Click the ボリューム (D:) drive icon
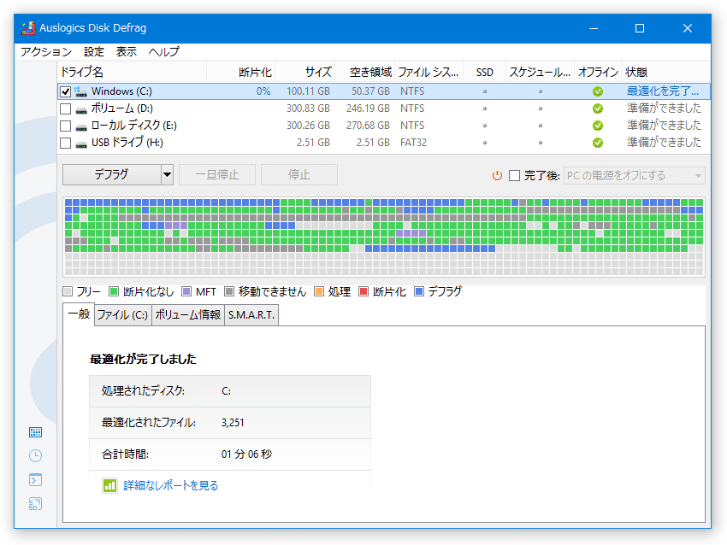This screenshot has width=727, height=545. 81,111
